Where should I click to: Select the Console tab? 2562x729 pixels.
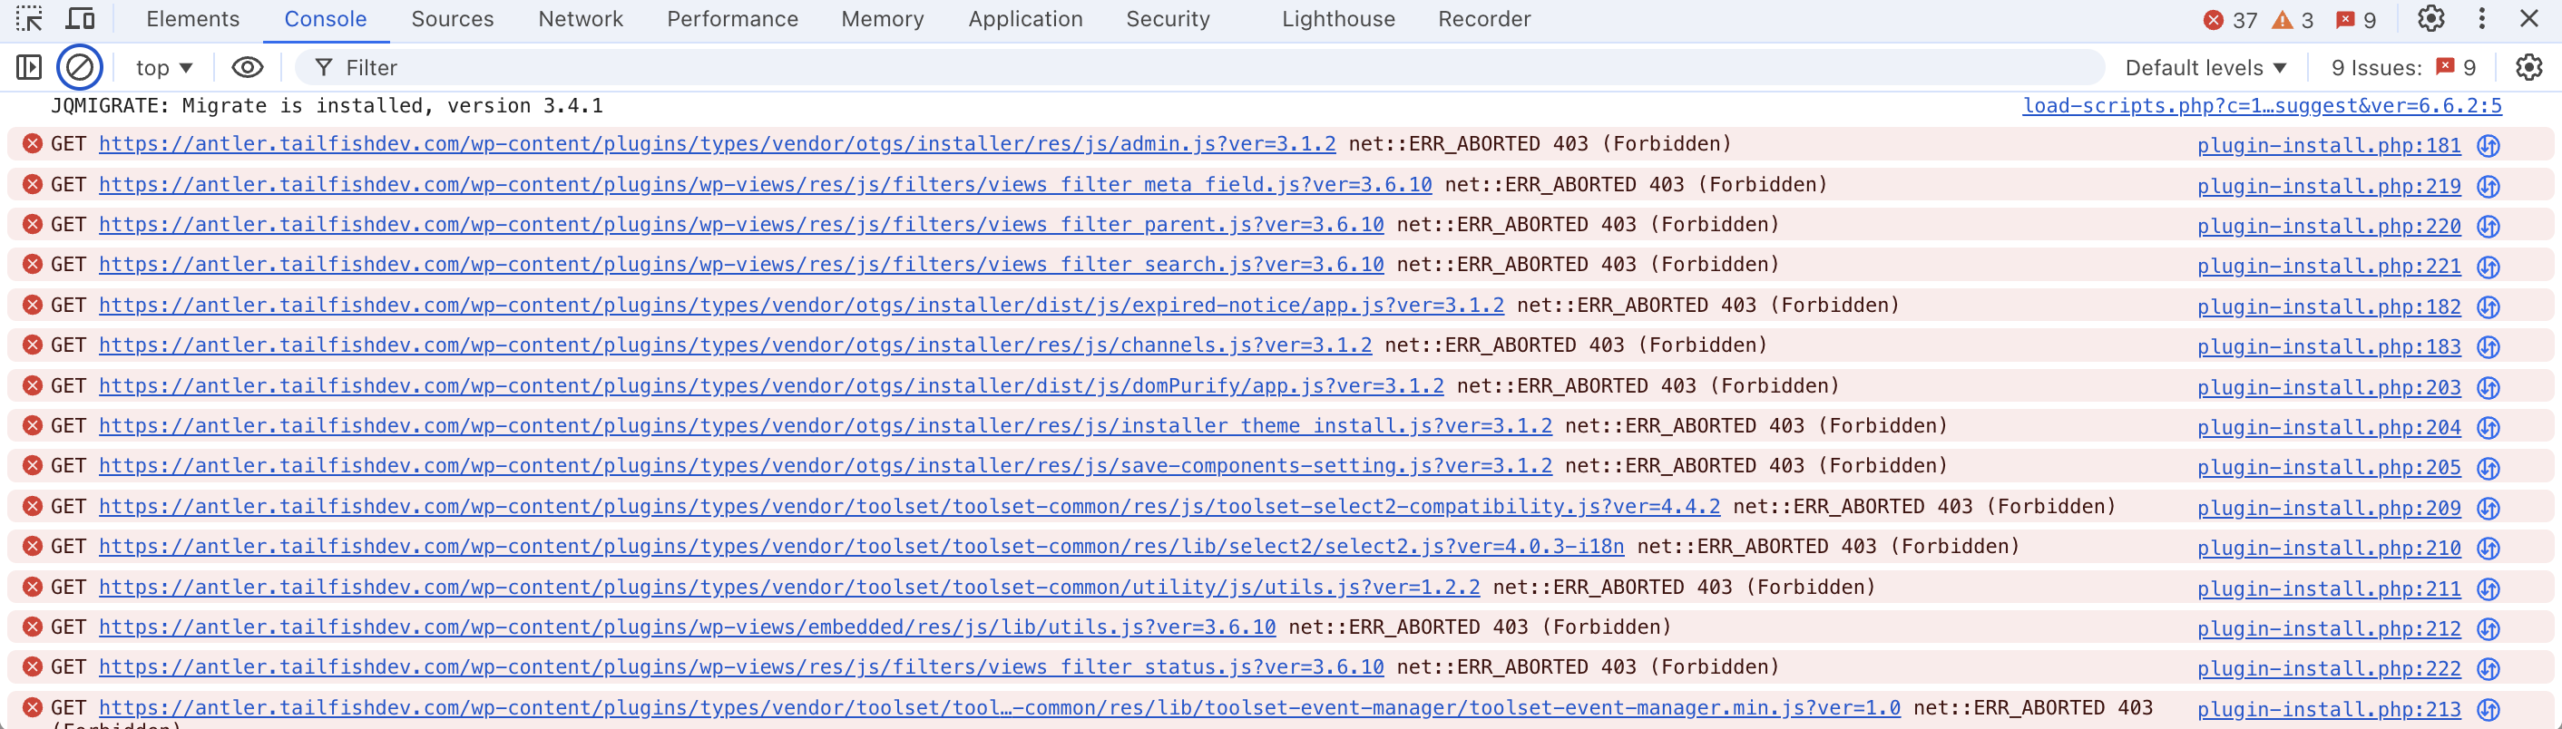click(x=325, y=19)
